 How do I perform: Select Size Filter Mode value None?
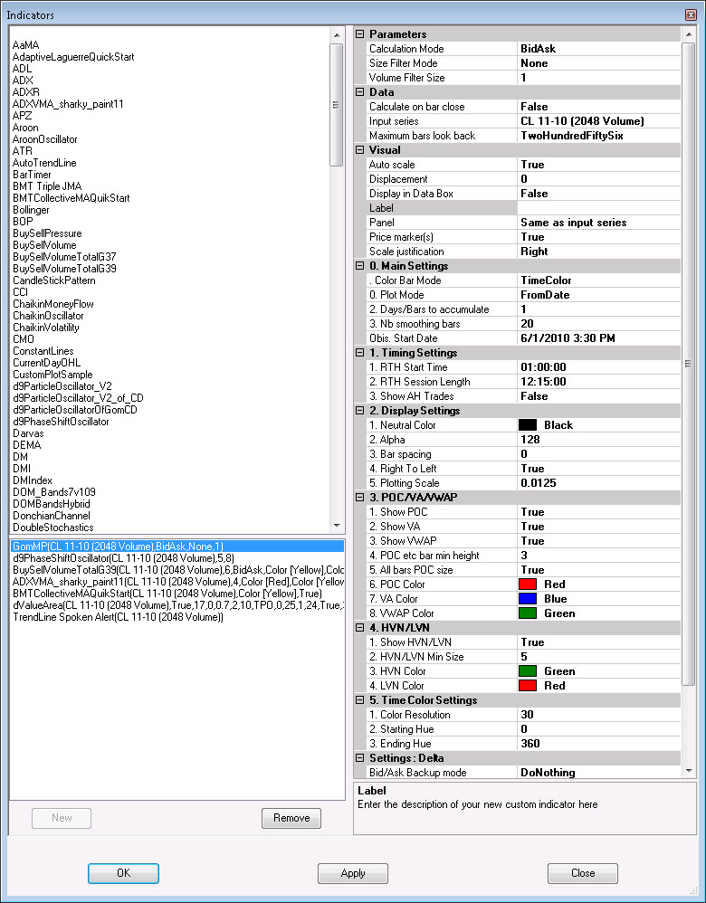(599, 63)
